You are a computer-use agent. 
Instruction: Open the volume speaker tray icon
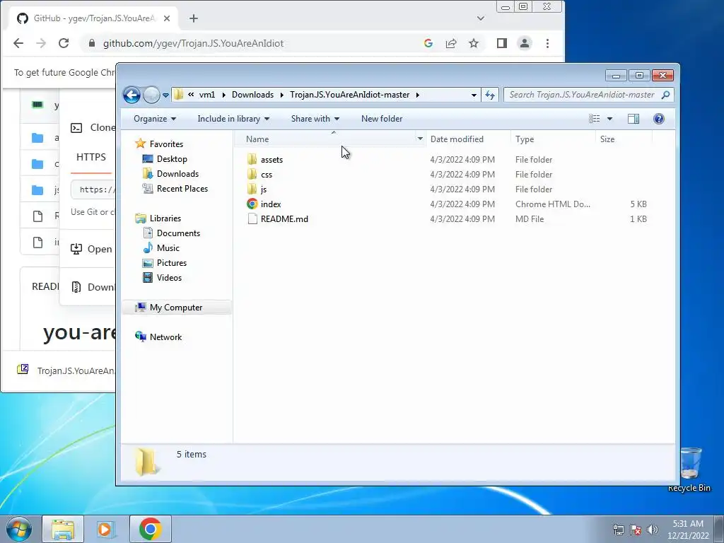point(653,530)
